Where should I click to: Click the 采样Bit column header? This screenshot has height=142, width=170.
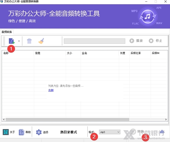point(159,53)
